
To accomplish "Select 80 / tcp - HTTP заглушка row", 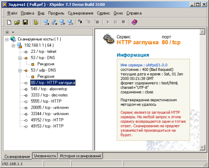I will tap(53, 83).
